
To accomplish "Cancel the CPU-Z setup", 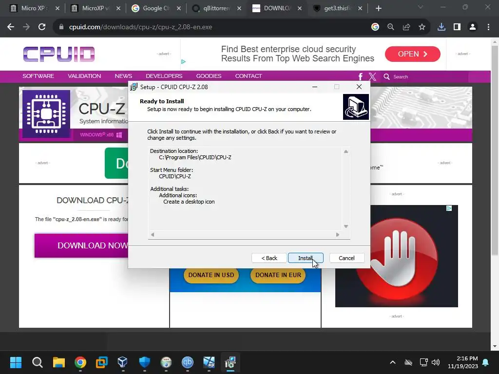I will (x=346, y=258).
